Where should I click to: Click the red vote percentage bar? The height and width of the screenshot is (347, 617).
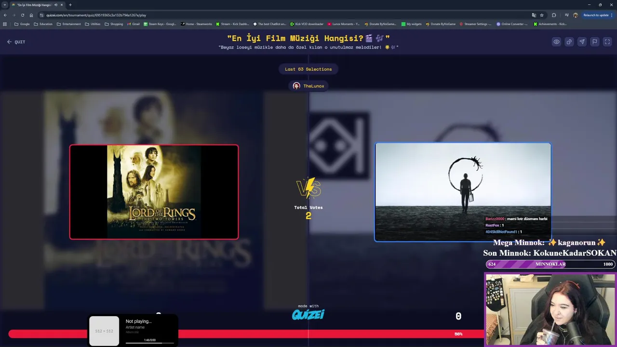[246, 334]
